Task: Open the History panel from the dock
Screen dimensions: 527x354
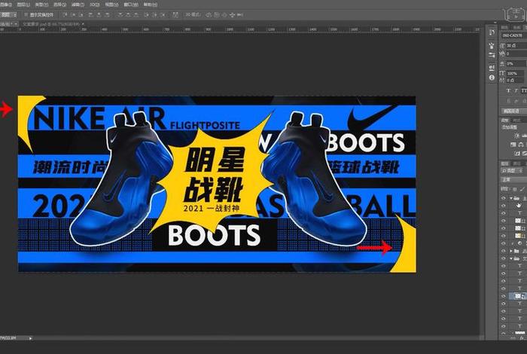Action: pos(492,32)
